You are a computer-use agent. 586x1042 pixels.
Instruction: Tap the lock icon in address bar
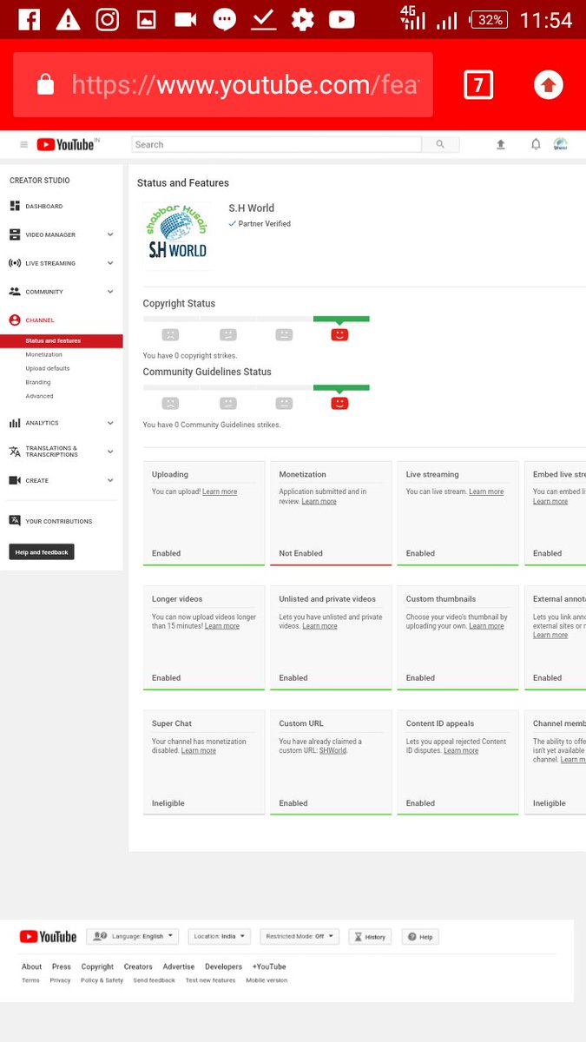tap(46, 84)
